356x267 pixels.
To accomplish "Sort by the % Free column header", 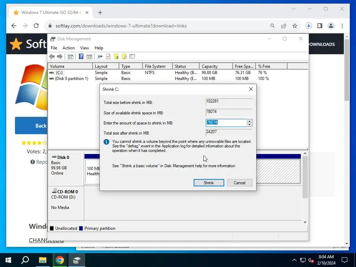I will [x=272, y=66].
